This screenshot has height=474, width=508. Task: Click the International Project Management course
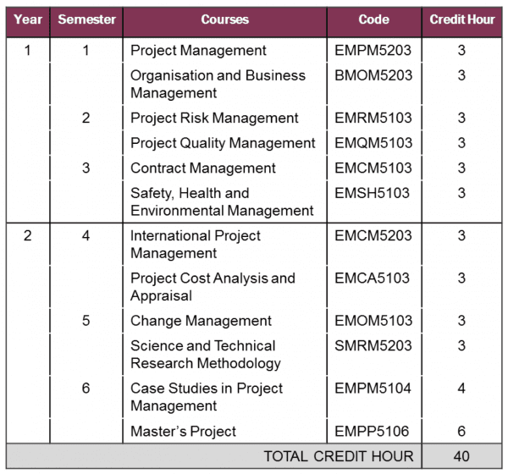click(196, 244)
